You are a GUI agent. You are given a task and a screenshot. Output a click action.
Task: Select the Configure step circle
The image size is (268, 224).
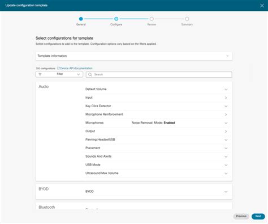pyautogui.click(x=116, y=19)
